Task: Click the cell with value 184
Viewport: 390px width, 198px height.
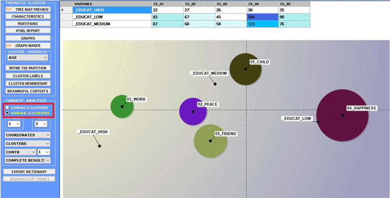Action: (x=263, y=17)
